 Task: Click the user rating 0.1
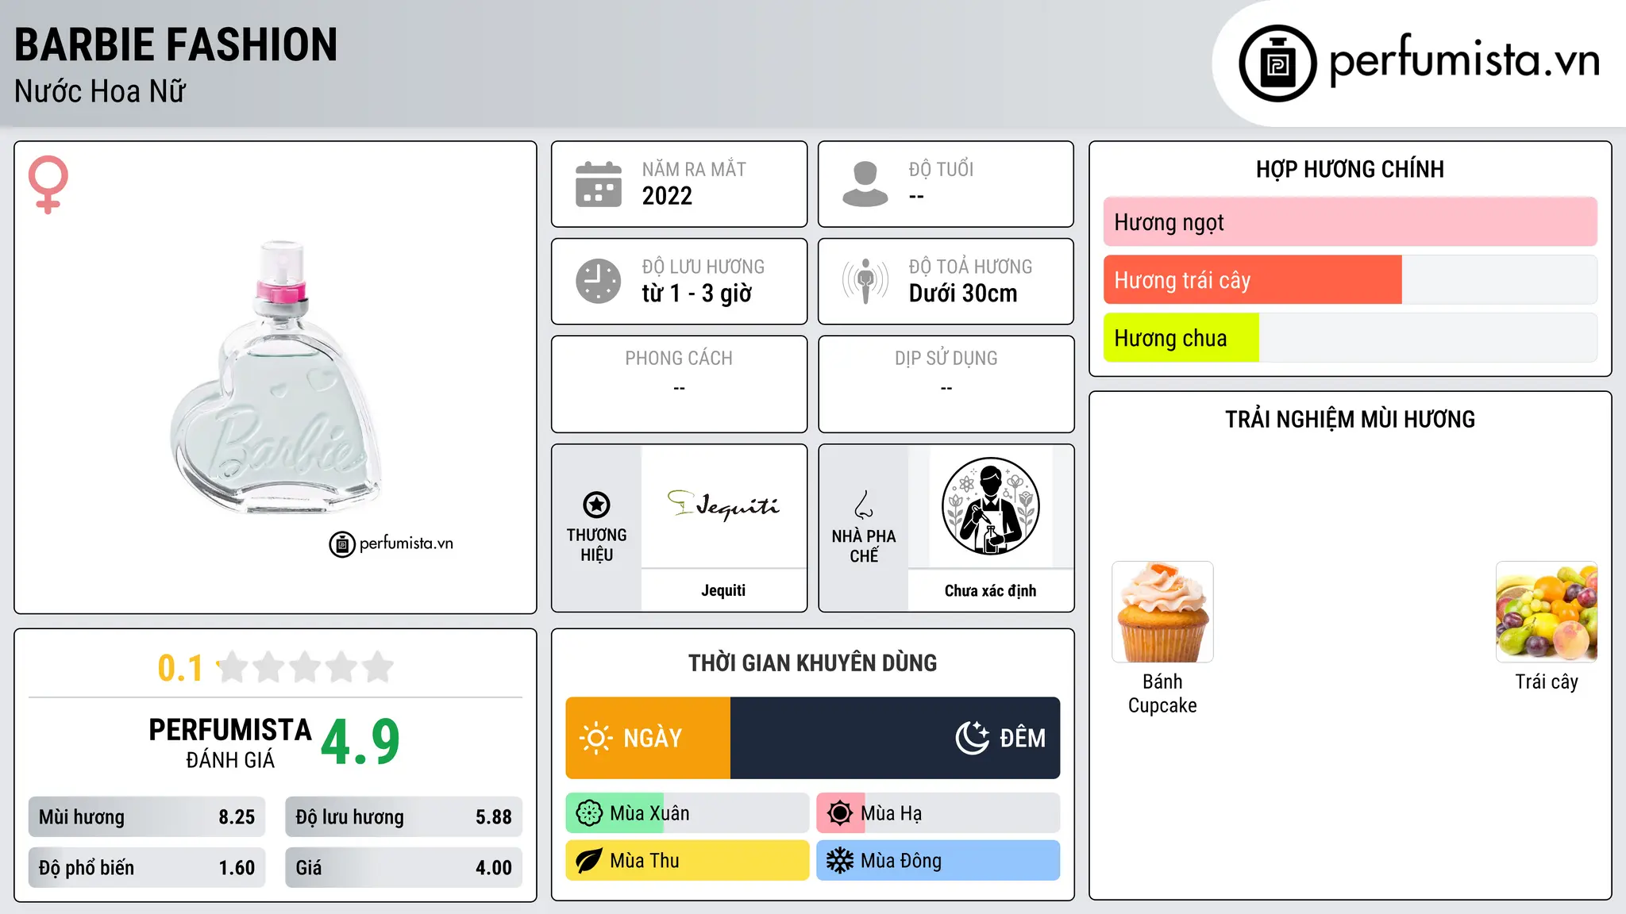180,668
